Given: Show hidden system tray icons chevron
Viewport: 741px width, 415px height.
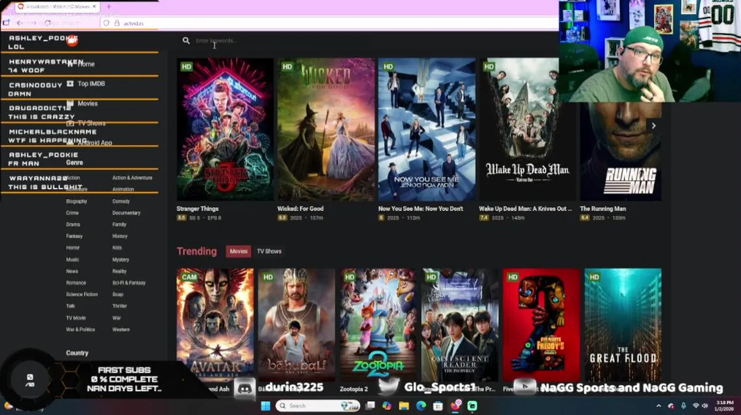Looking at the screenshot, I should click(658, 406).
